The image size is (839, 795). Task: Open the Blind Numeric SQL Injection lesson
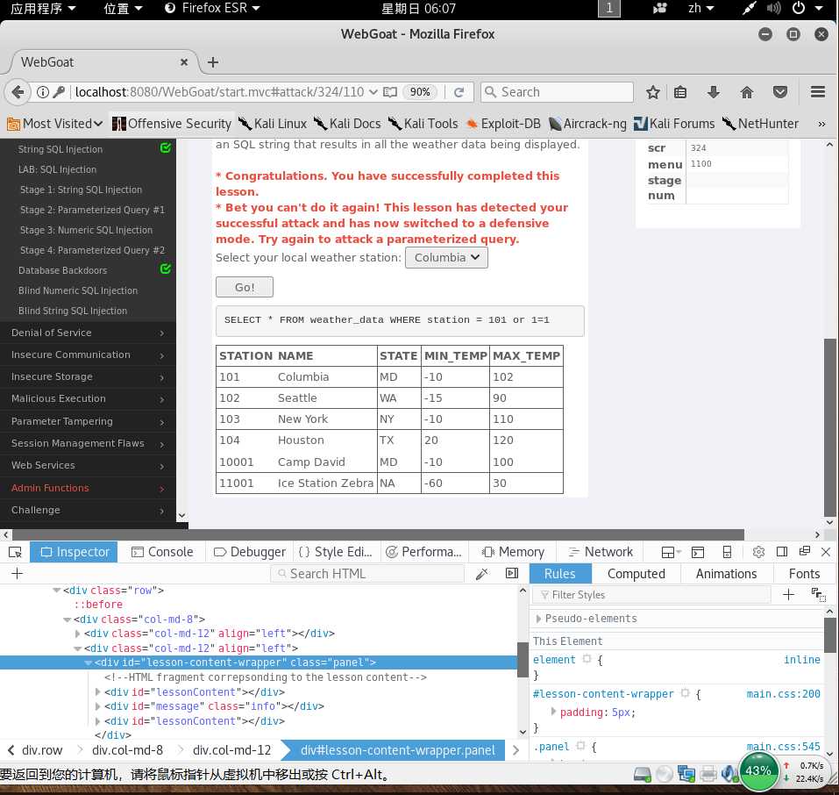point(77,290)
